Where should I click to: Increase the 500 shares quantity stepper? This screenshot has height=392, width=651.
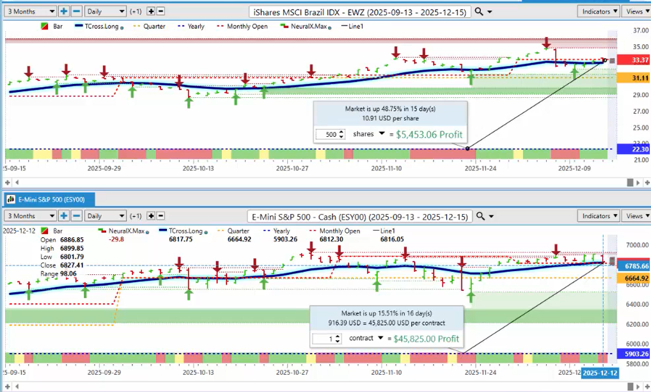pyautogui.click(x=341, y=132)
